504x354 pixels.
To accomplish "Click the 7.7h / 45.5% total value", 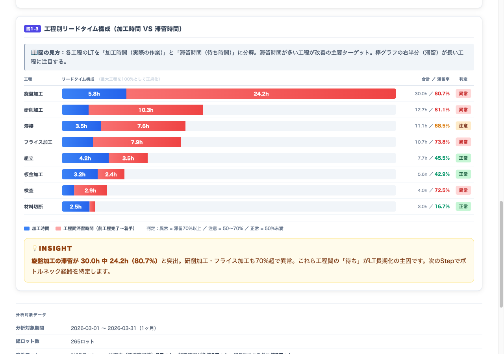I will click(434, 158).
